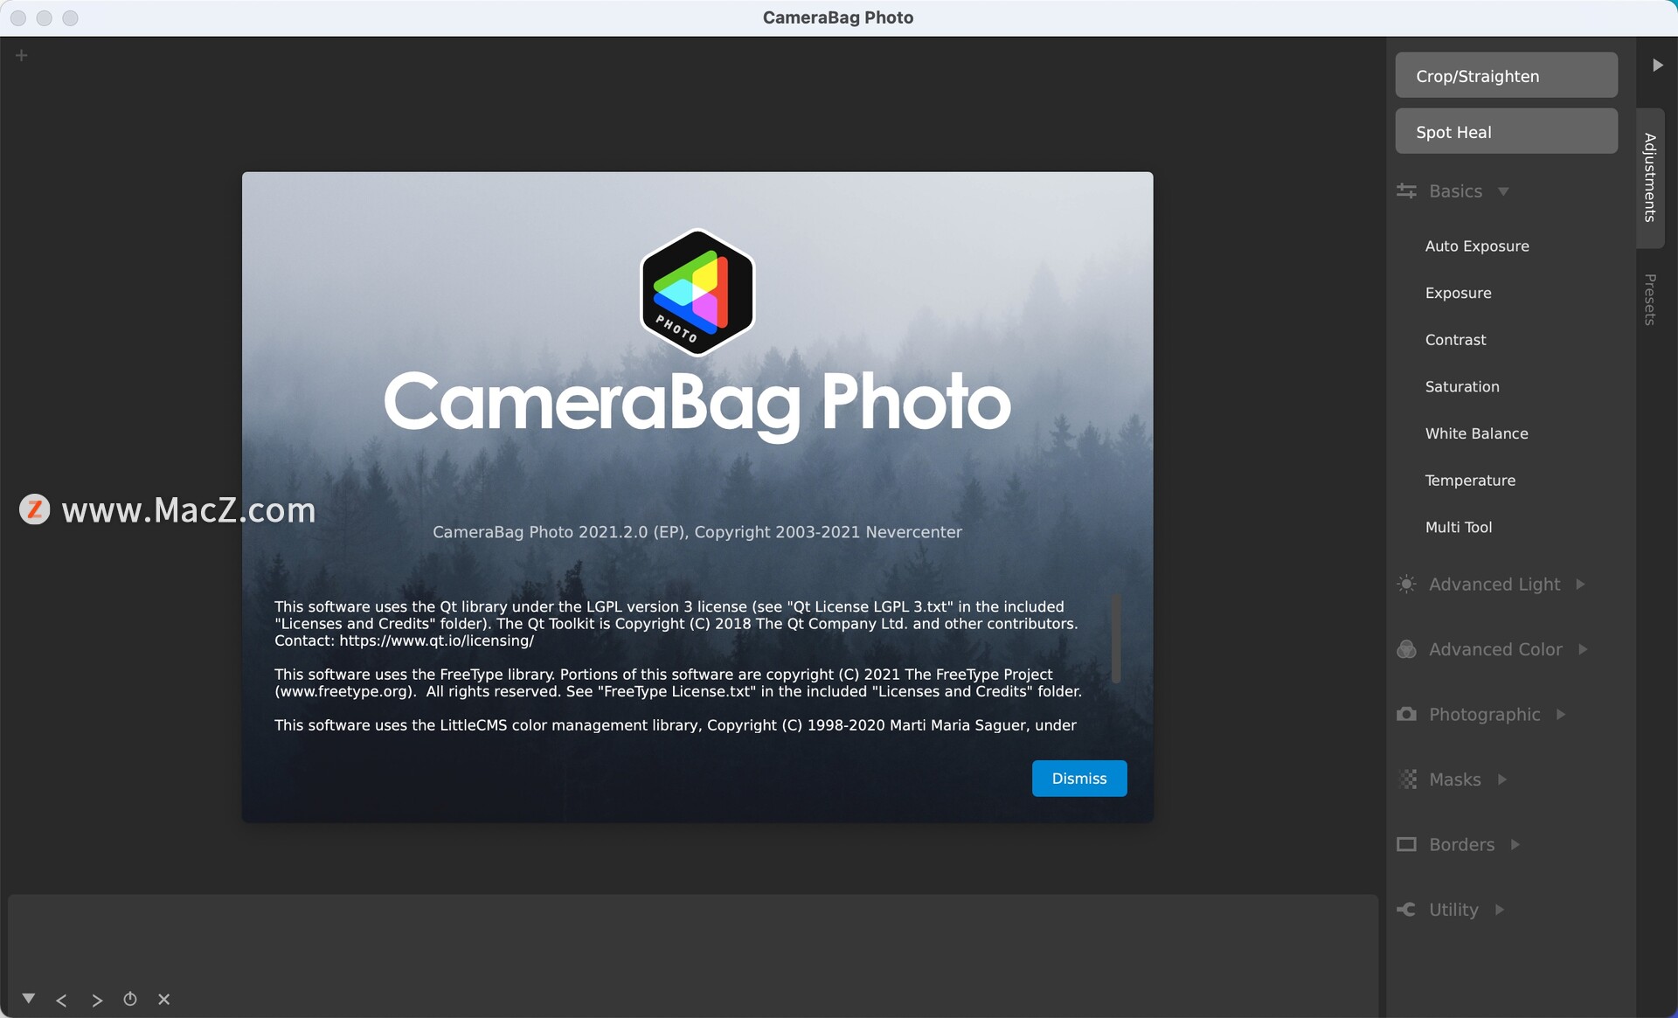Add Multi Tool adjustment
The height and width of the screenshot is (1018, 1678).
pos(1459,527)
